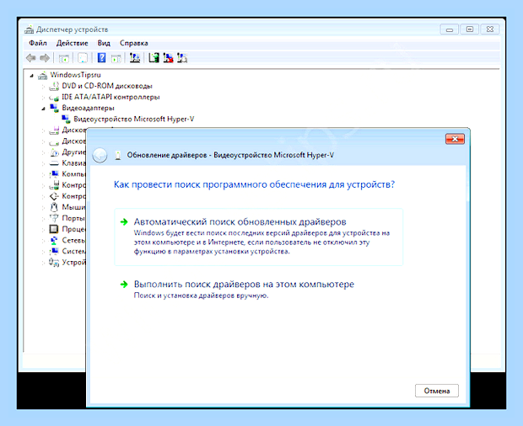Click the Properties toolbar icon next to console tree
The image size is (523, 426).
point(83,58)
